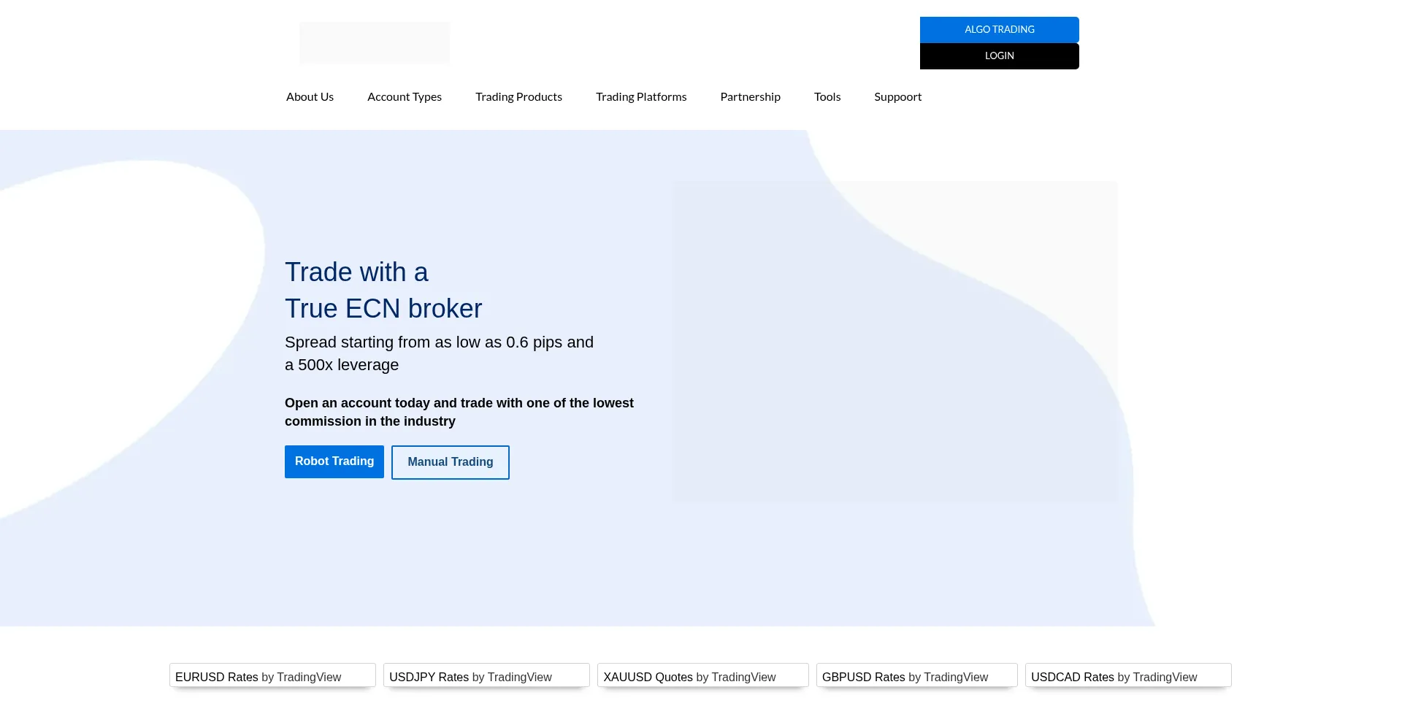Open the EURUSD Rates link
The image size is (1402, 725).
click(216, 678)
